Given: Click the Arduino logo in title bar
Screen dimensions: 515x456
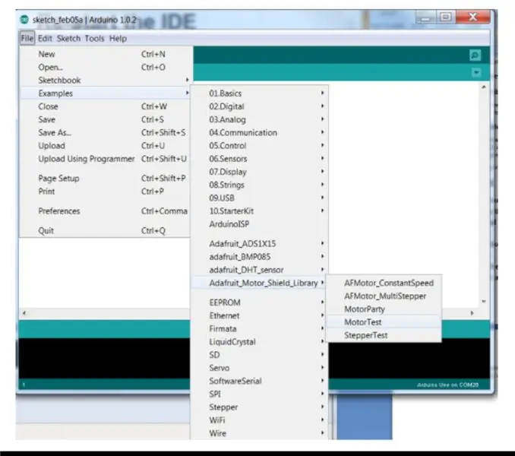Looking at the screenshot, I should 24,20.
